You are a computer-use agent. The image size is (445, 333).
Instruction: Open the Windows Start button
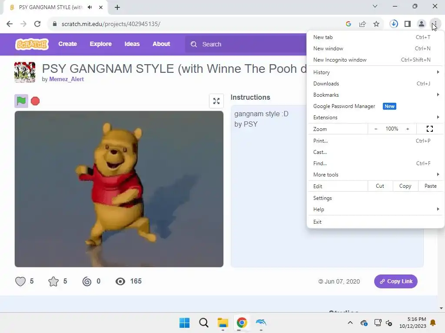tap(184, 323)
